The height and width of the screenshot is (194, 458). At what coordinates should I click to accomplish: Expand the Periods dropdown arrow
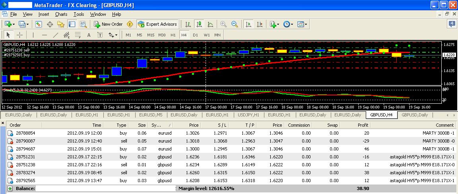point(292,25)
